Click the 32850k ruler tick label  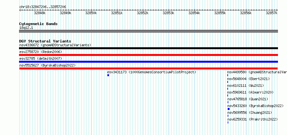[x=91, y=13]
